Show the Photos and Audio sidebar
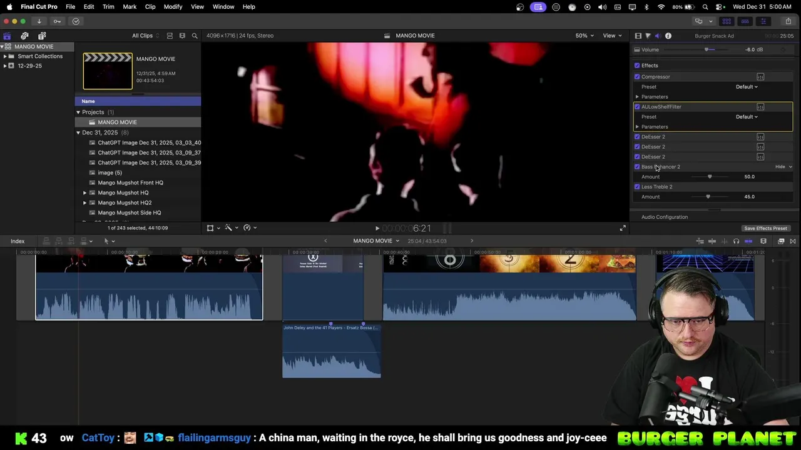Screen dimensions: 801x450 [24, 36]
